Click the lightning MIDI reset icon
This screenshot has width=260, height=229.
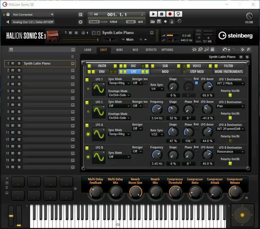(x=243, y=49)
